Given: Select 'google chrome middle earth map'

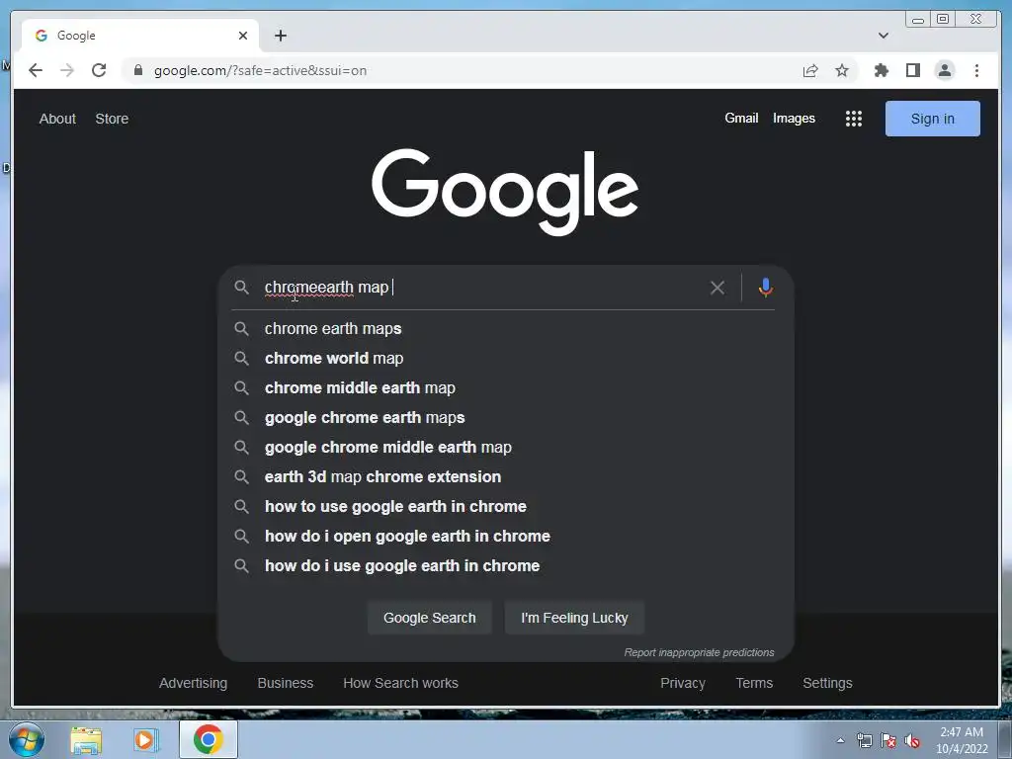Looking at the screenshot, I should pyautogui.click(x=505, y=448).
